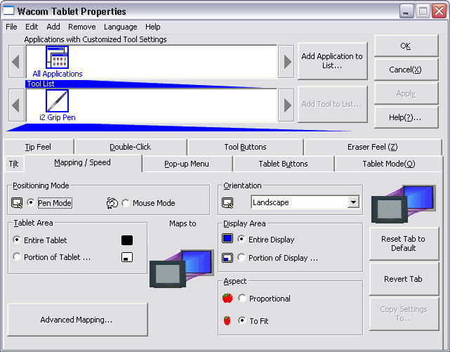Switch to the Tilt tab

pyautogui.click(x=13, y=164)
